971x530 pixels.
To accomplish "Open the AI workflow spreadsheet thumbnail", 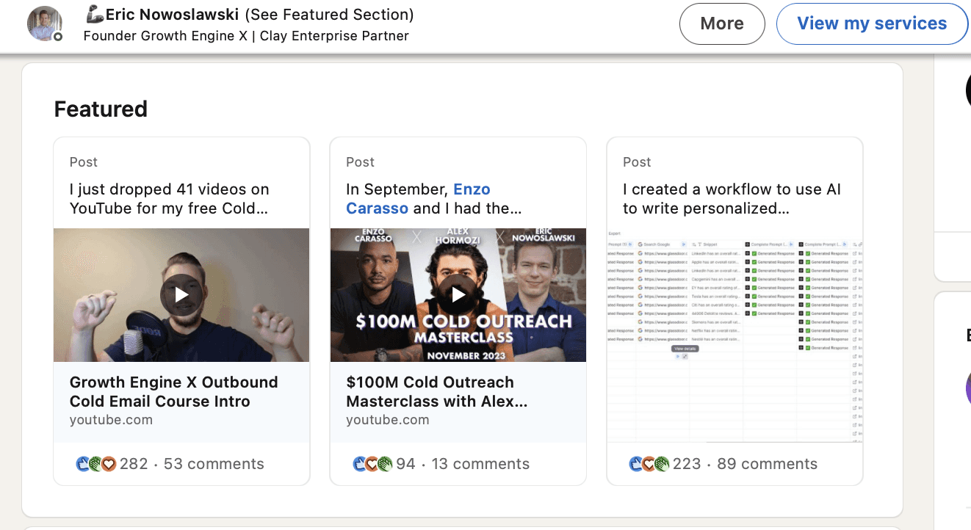I will pyautogui.click(x=734, y=335).
